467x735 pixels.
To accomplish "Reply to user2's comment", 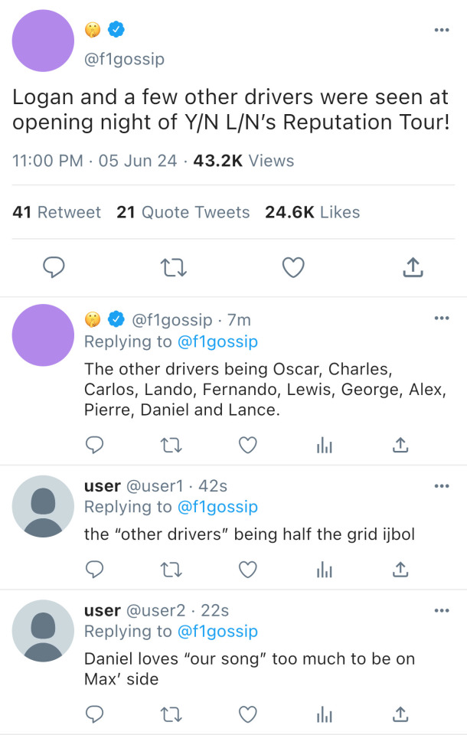I will 94,714.
